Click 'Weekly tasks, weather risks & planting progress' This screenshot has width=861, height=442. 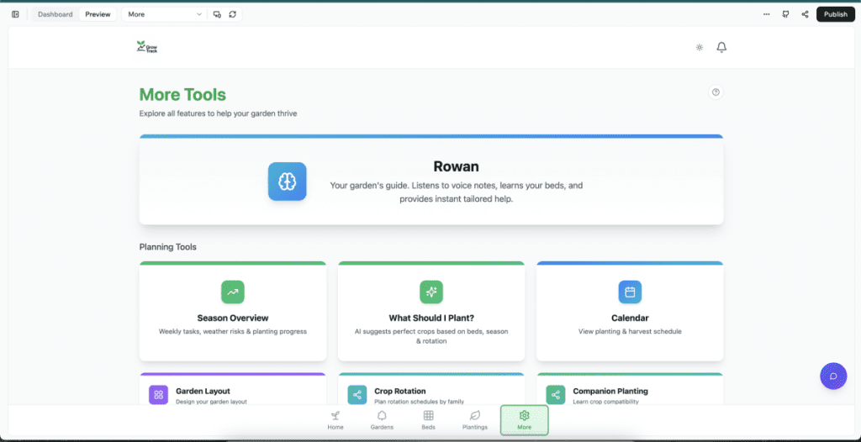point(233,332)
